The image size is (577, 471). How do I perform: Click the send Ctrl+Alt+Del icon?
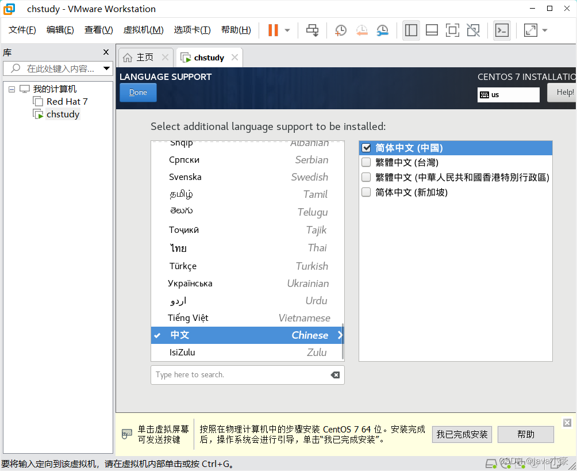pyautogui.click(x=313, y=30)
